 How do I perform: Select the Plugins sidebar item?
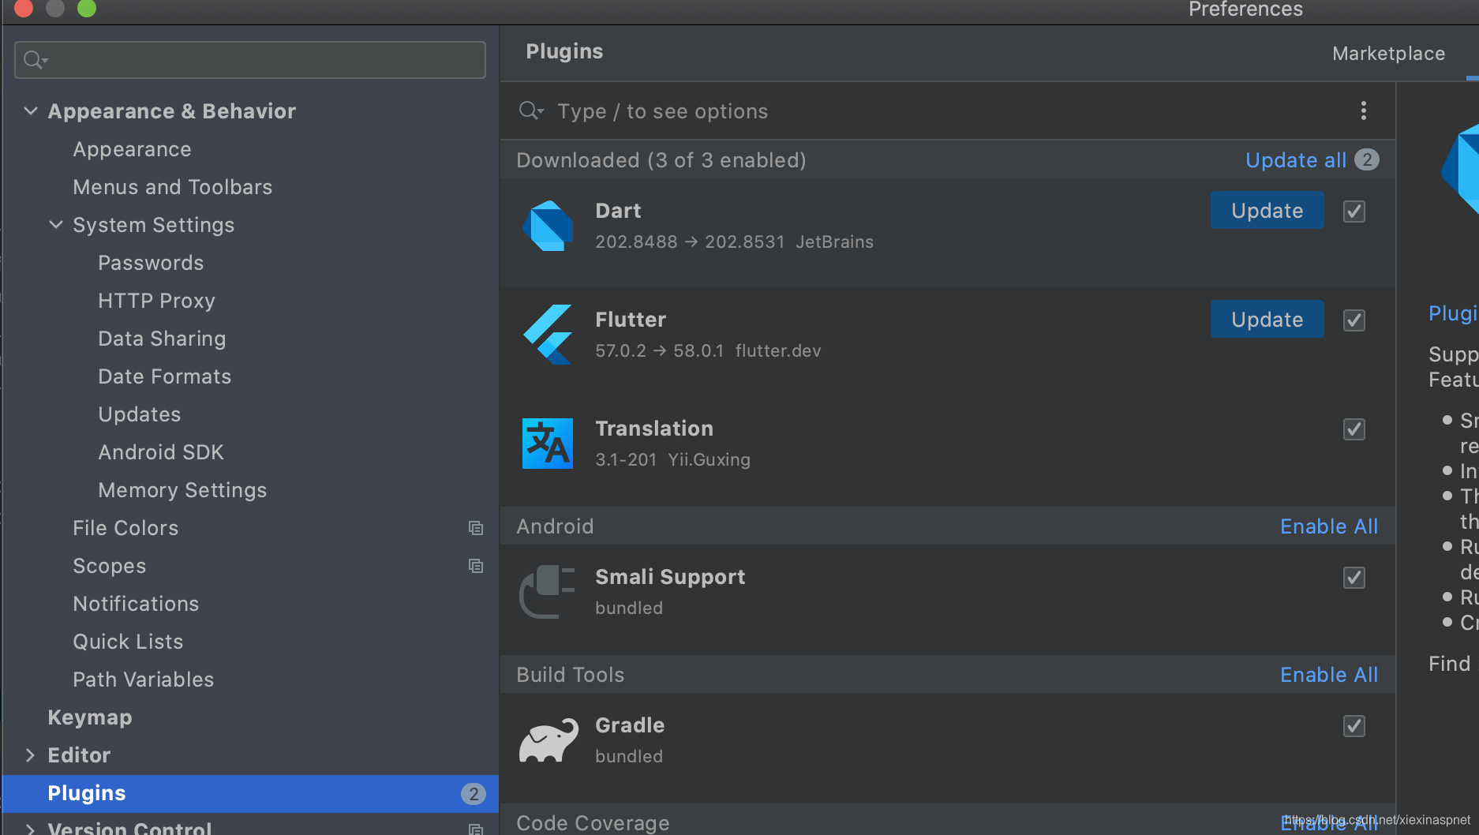coord(250,794)
